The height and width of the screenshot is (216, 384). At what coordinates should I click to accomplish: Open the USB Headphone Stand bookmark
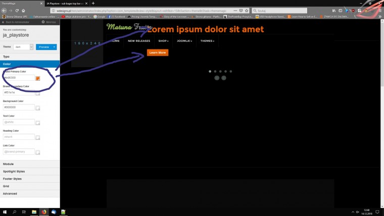(x=270, y=17)
